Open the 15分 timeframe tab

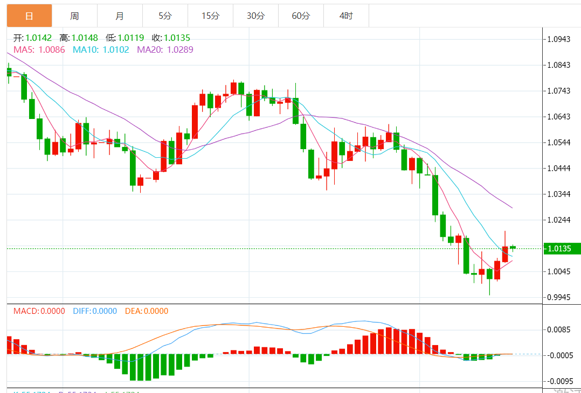(210, 16)
